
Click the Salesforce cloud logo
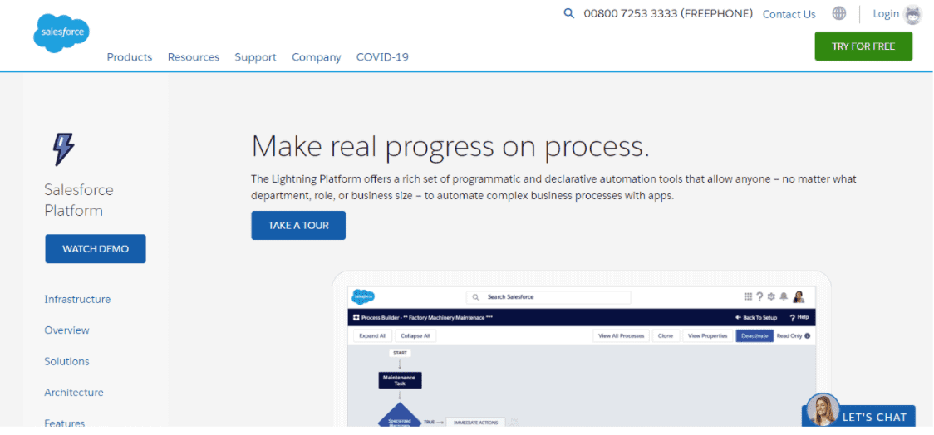61,32
